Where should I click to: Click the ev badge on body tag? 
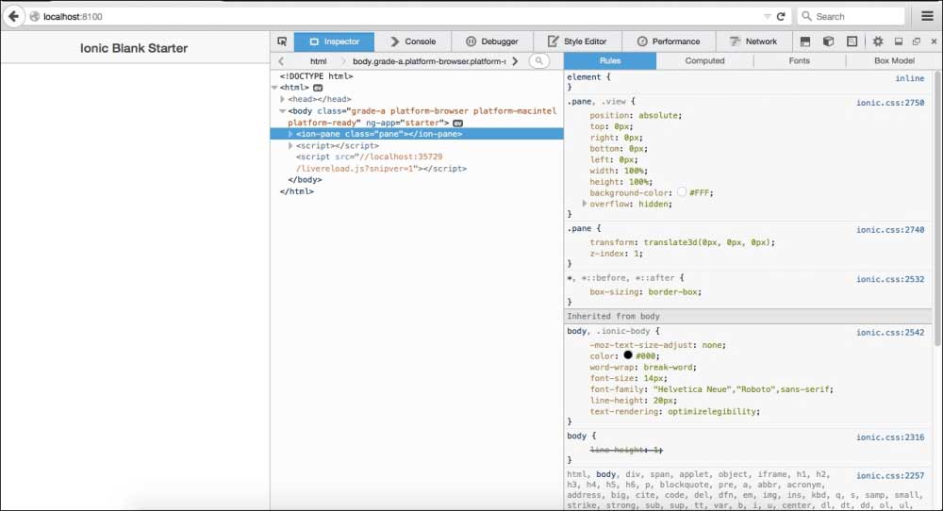(x=457, y=123)
